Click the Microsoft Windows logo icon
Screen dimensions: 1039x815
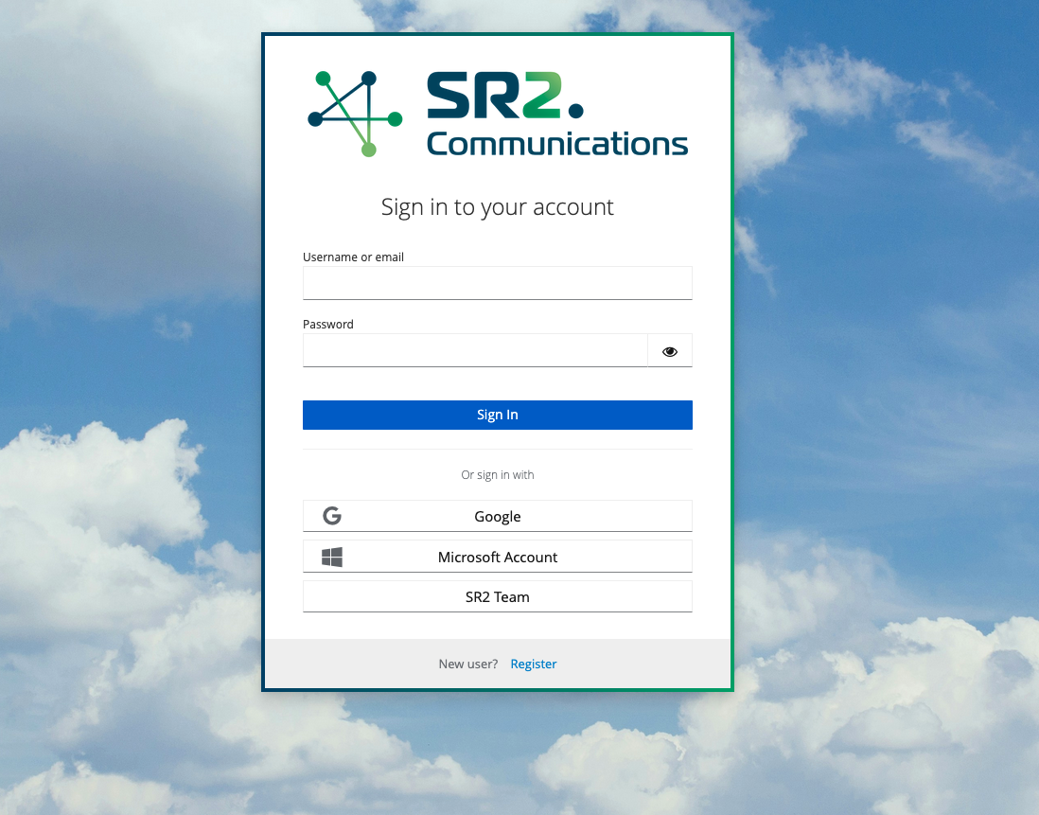tap(332, 557)
